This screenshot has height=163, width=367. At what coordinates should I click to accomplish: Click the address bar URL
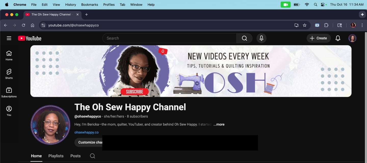tap(73, 25)
